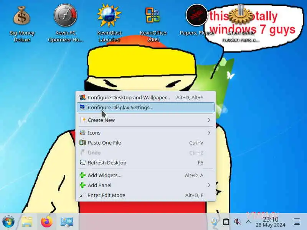Select Enter Edit Mode menu entry

tap(146, 195)
